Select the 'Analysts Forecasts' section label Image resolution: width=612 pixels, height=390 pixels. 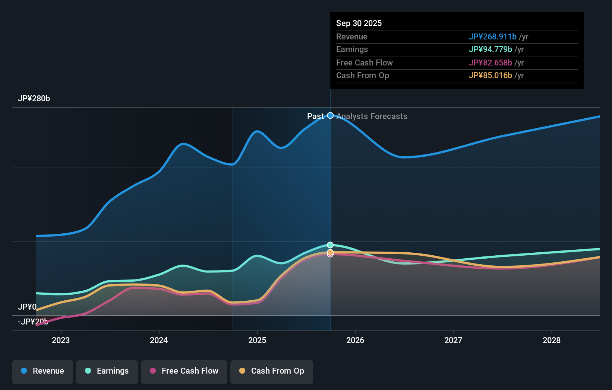coord(371,116)
